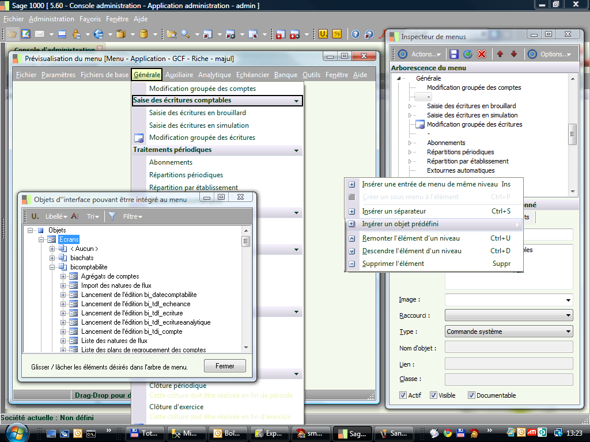
Task: Open the Raccourci dropdown
Action: click(x=568, y=315)
